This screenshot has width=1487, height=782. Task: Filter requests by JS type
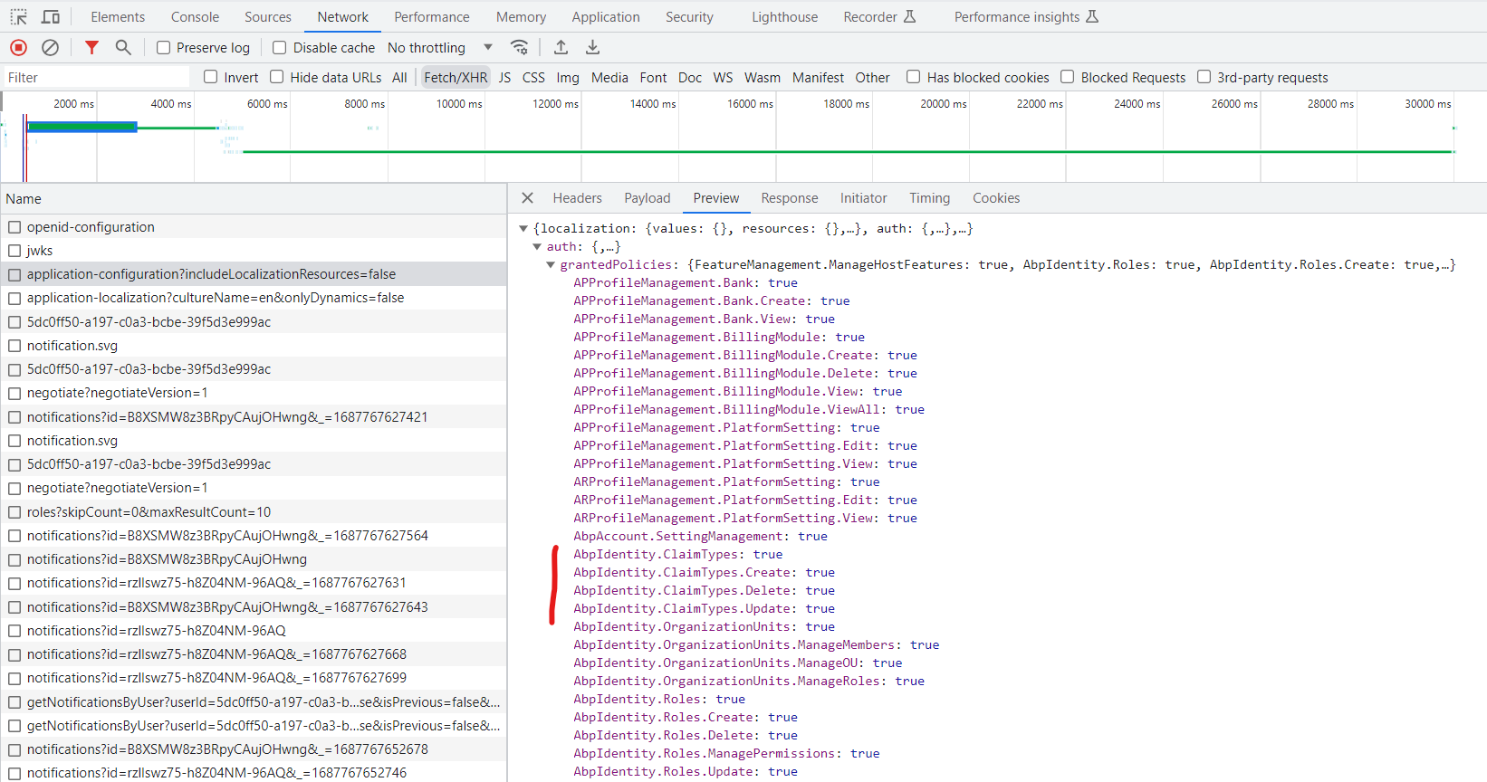tap(504, 78)
